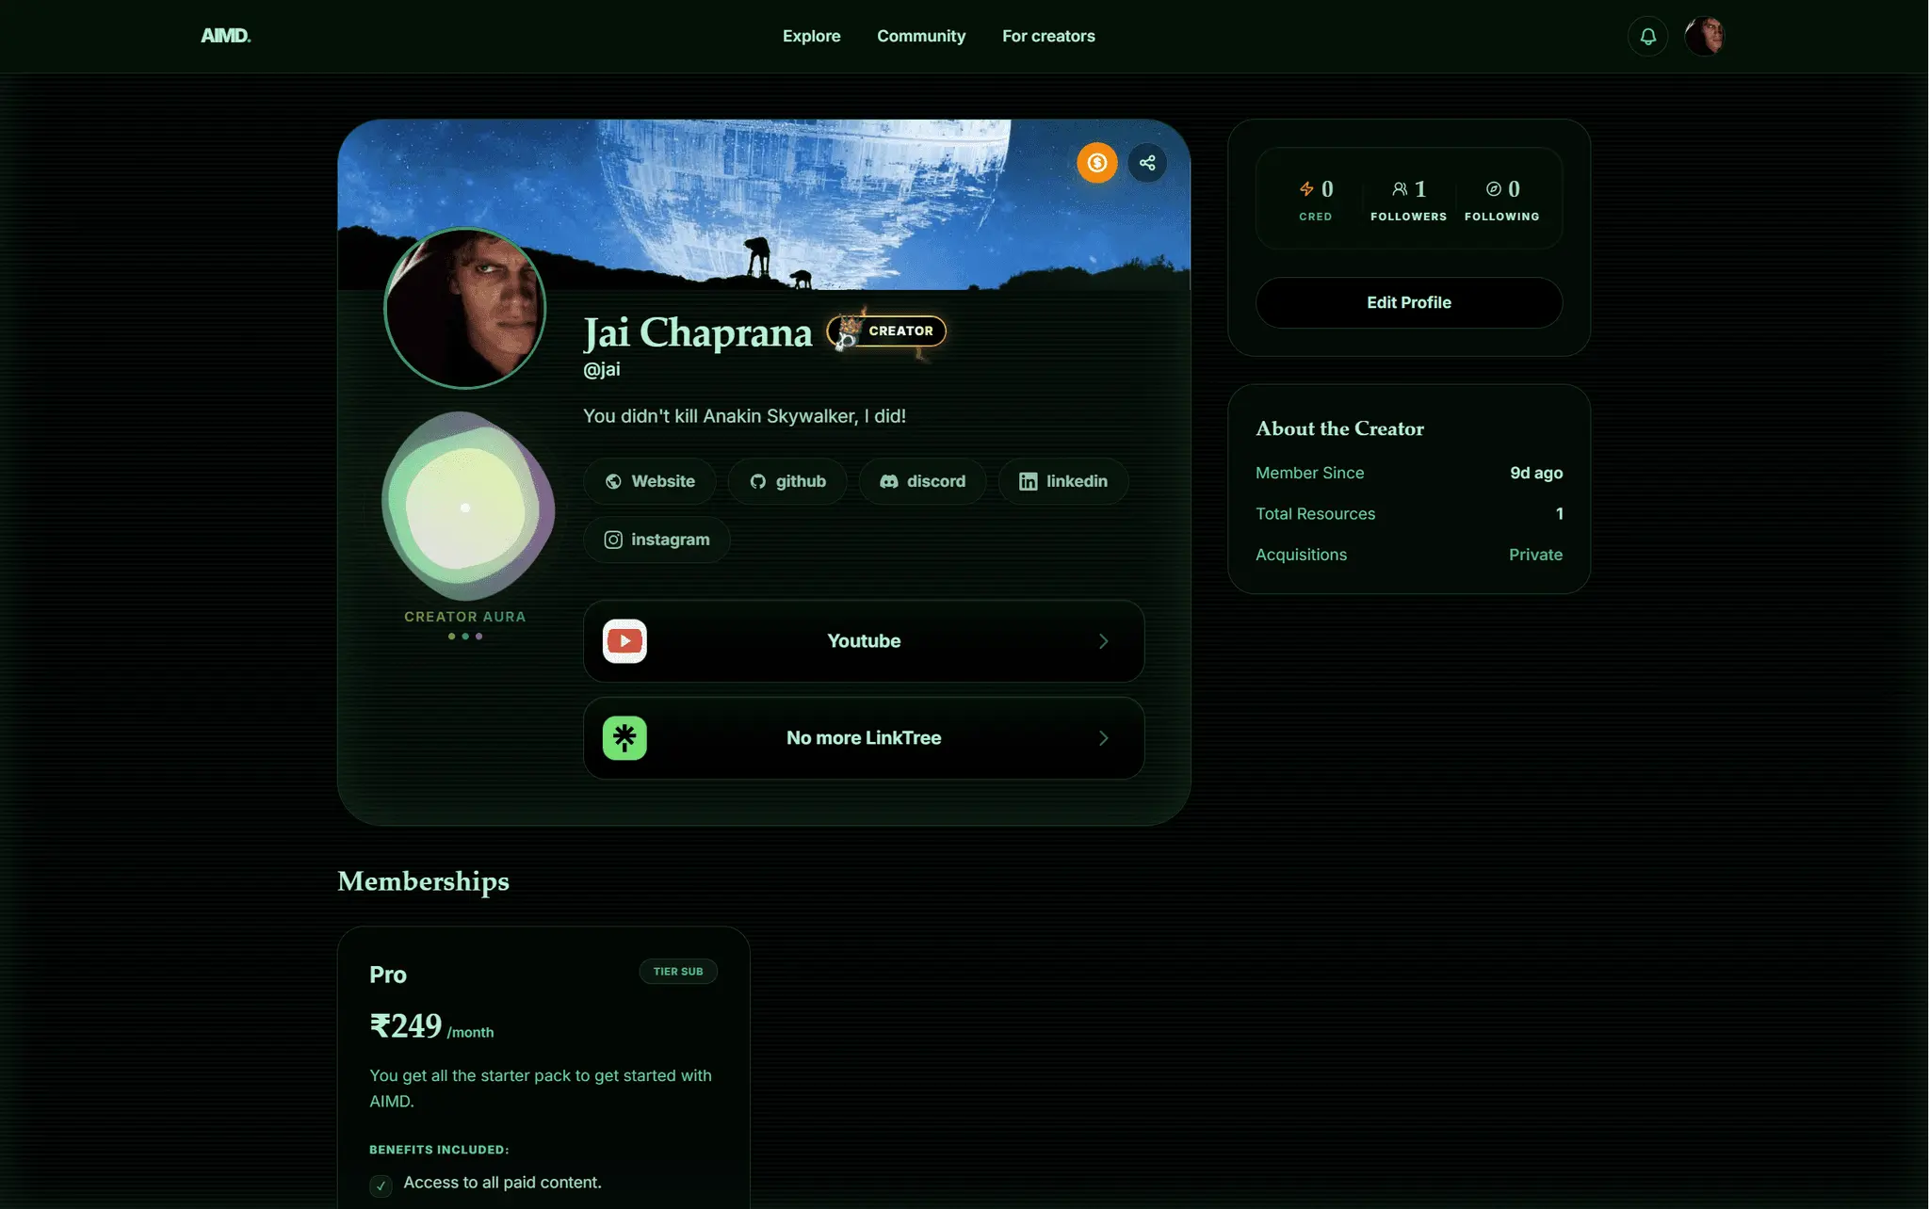This screenshot has width=1929, height=1209.
Task: Open the instagram link chip
Action: tap(657, 540)
